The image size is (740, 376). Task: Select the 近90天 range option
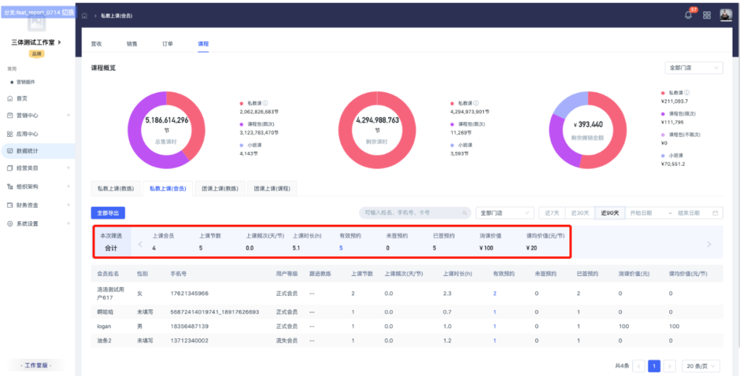610,213
